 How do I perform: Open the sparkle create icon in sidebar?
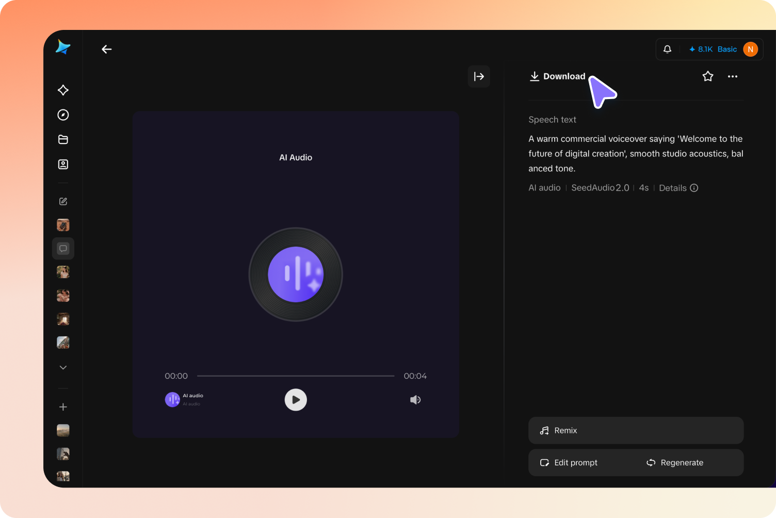pos(63,90)
